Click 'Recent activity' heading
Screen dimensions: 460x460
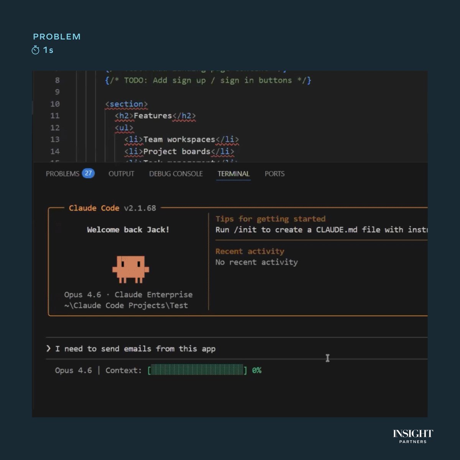(x=250, y=251)
